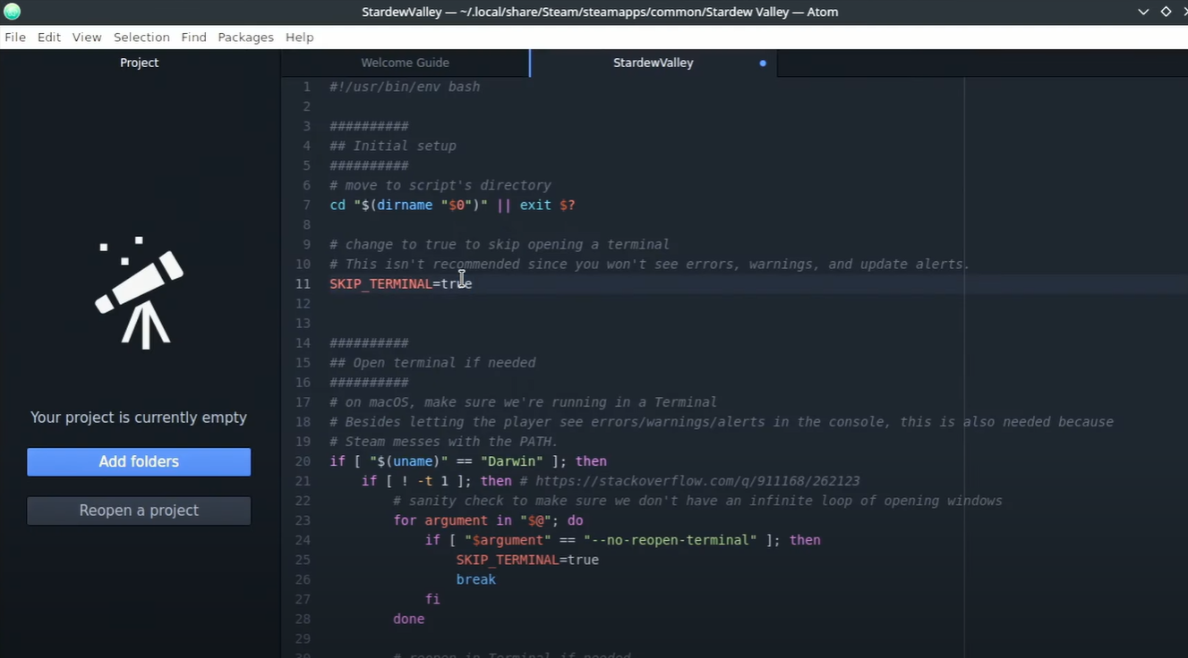Click line number 1 in the gutter
Image resolution: width=1188 pixels, height=658 pixels.
point(306,87)
